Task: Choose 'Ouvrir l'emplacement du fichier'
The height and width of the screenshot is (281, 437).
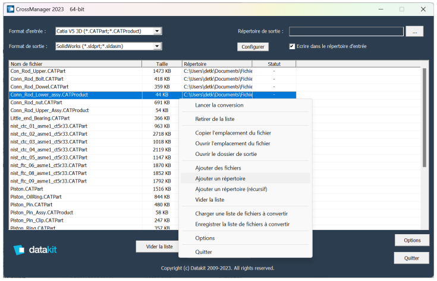Action: point(245,143)
